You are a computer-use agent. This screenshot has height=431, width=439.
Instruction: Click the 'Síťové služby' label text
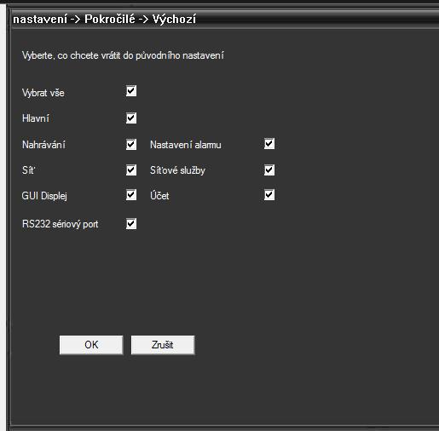point(177,170)
